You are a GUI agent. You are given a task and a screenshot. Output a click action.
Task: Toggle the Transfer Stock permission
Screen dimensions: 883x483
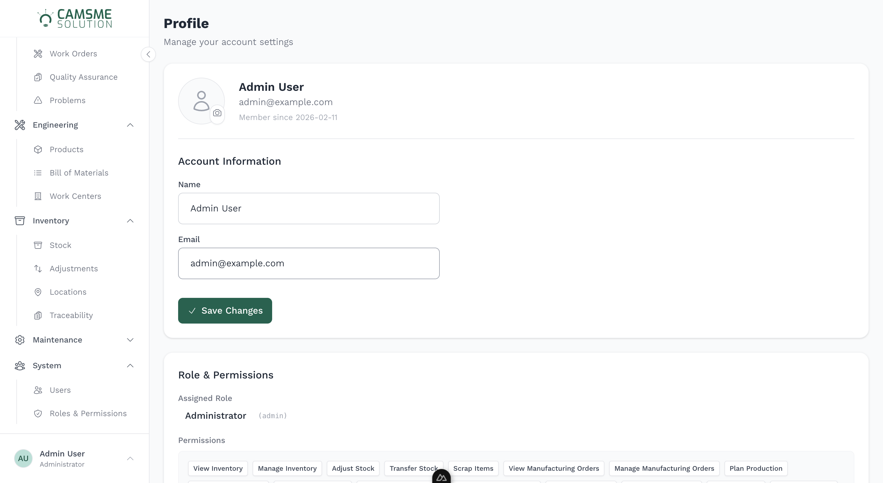tap(413, 468)
